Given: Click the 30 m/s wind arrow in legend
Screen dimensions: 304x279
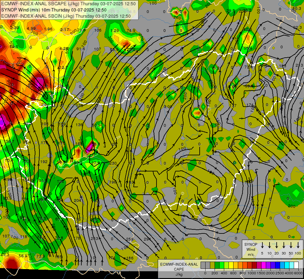Looking at the screenshot, I should click(284, 245).
